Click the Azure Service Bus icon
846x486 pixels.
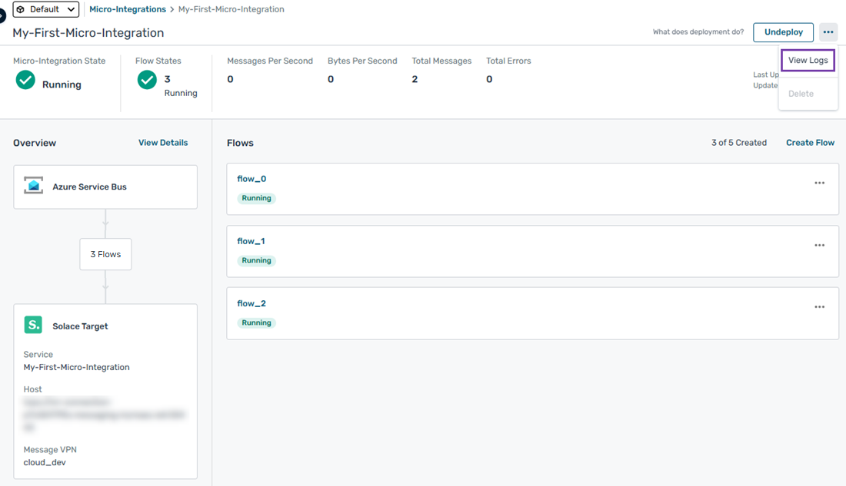(x=33, y=186)
